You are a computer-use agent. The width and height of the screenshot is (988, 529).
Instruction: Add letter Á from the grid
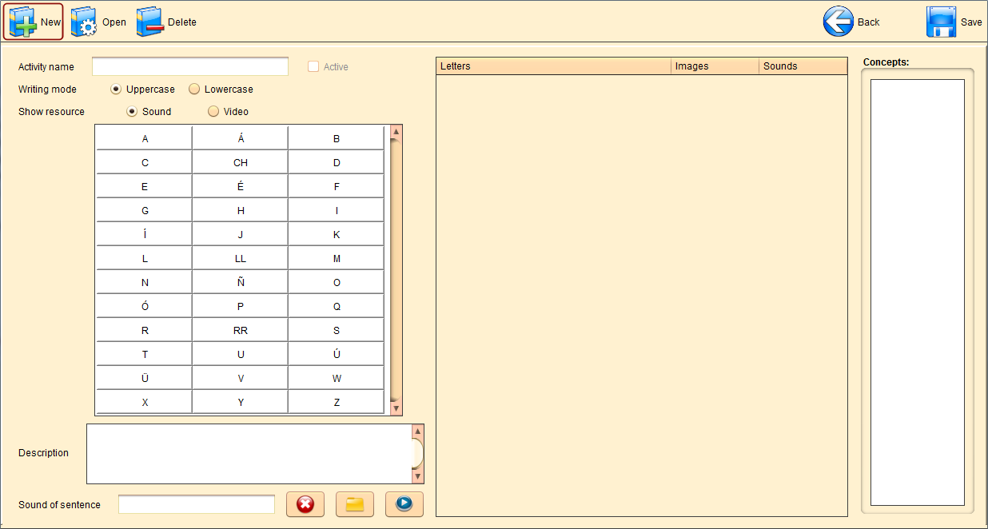coord(241,138)
